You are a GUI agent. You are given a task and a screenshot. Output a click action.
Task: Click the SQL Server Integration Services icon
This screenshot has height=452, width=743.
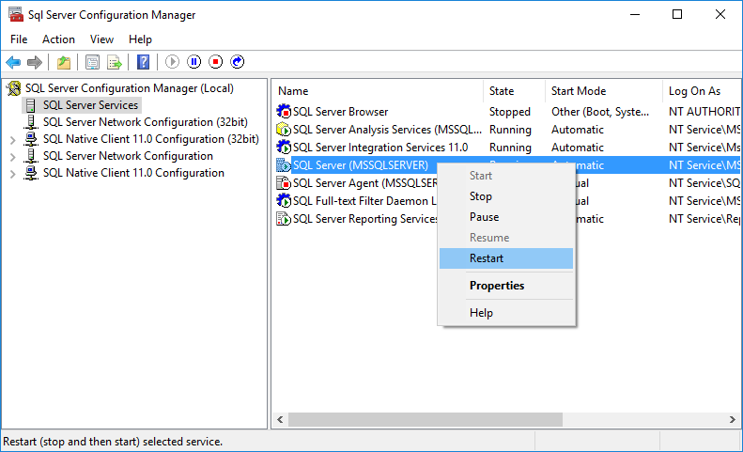[x=284, y=147]
